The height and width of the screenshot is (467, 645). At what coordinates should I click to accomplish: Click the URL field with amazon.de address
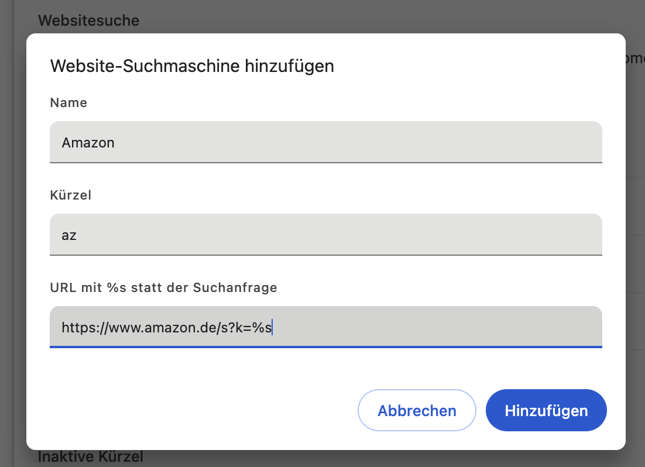[326, 327]
